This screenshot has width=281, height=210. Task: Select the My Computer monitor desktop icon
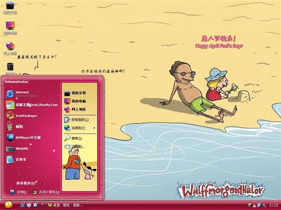[10, 28]
